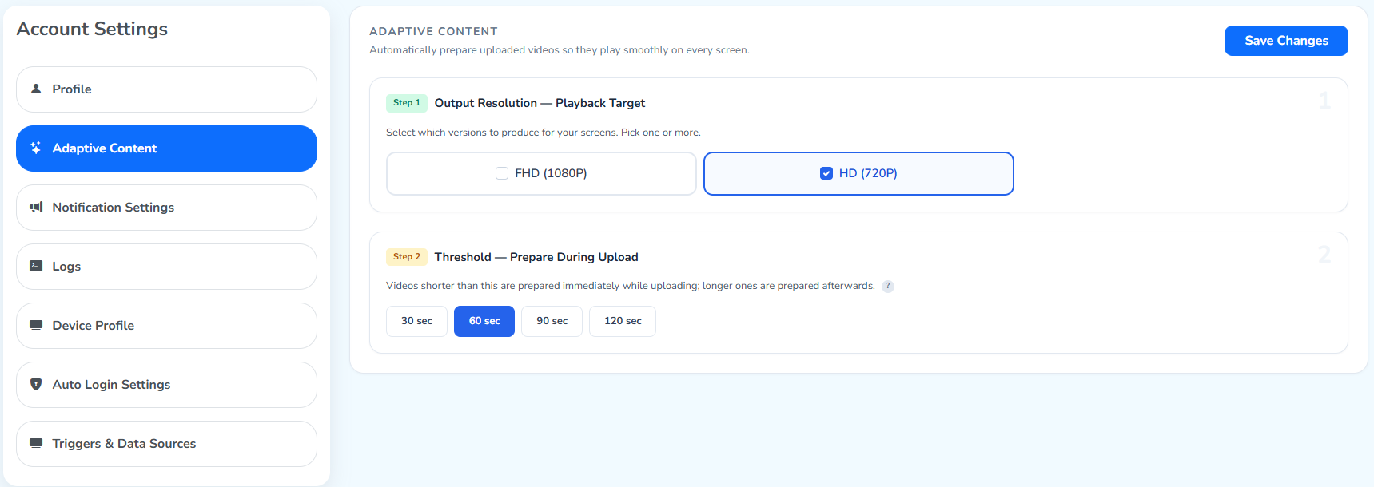Open Auto Login Settings
This screenshot has height=487, width=1374.
[x=166, y=385]
